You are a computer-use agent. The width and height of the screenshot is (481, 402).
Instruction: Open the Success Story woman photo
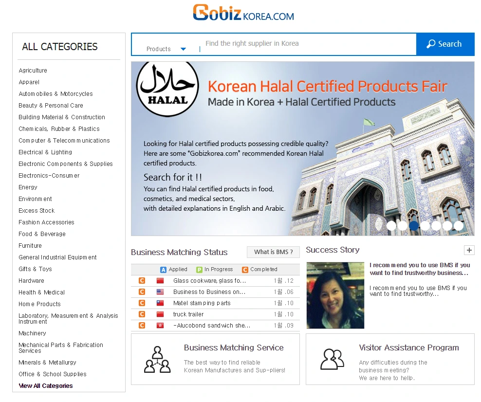coord(335,295)
